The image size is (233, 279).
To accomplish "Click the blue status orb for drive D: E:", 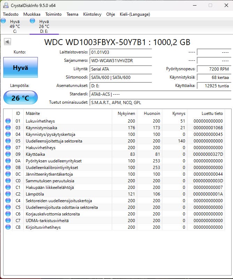I will pyautogui.click(x=32, y=21).
